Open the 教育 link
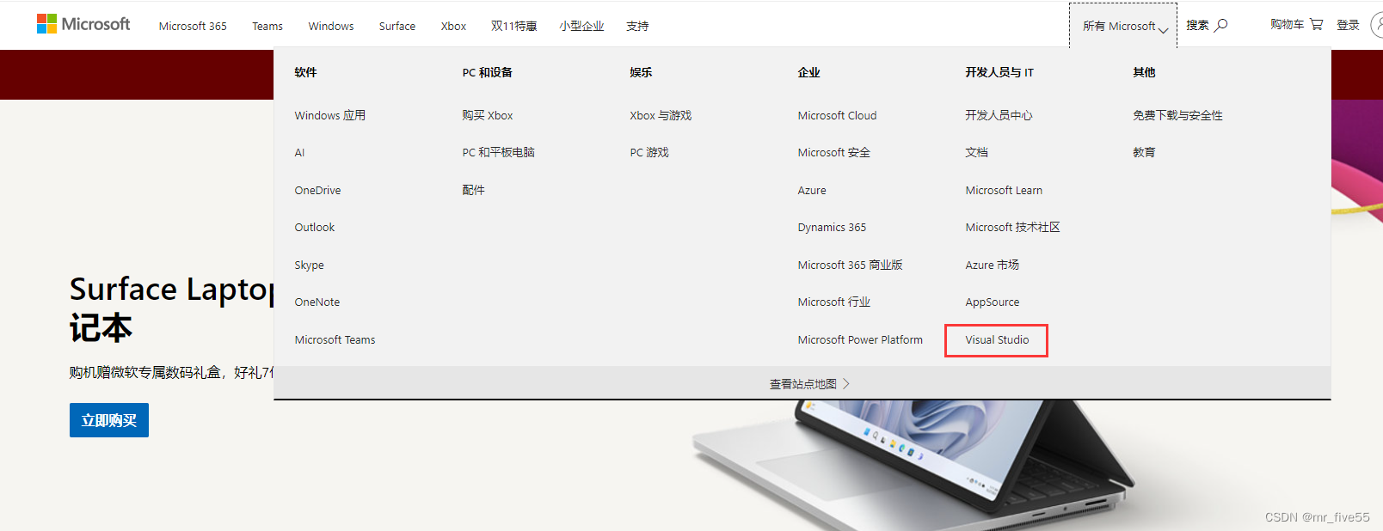This screenshot has height=531, width=1383. click(x=1144, y=152)
